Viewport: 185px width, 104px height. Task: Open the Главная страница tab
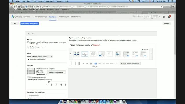(40, 17)
